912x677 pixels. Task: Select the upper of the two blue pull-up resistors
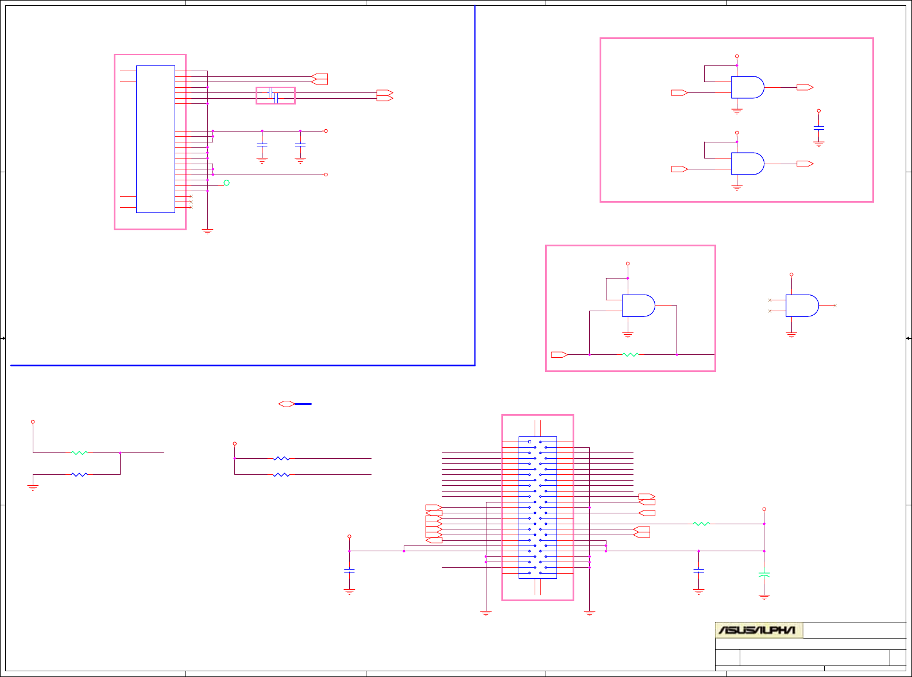click(x=281, y=458)
